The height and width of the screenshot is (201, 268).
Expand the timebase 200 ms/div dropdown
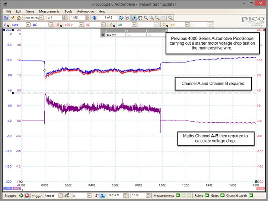coord(41,17)
